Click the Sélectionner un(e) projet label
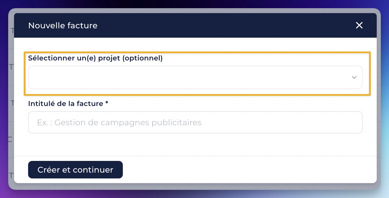Image resolution: width=389 pixels, height=198 pixels. point(95,58)
